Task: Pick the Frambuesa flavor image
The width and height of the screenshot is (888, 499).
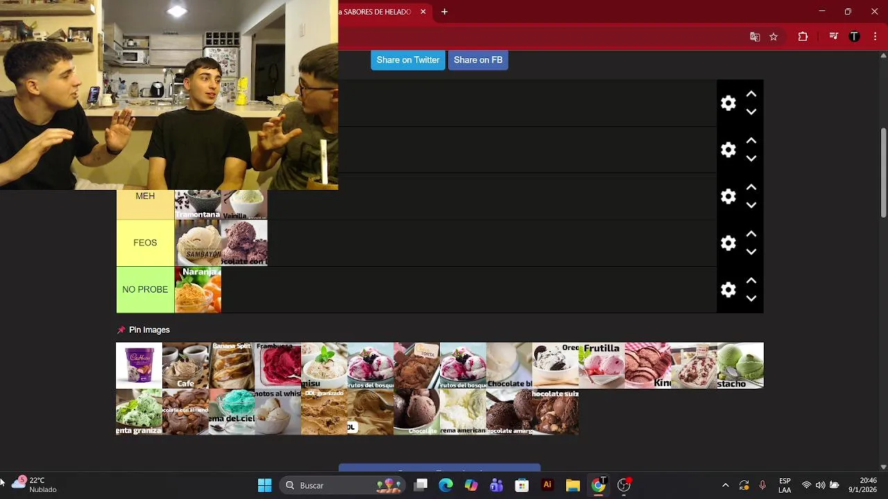Action: [277, 365]
